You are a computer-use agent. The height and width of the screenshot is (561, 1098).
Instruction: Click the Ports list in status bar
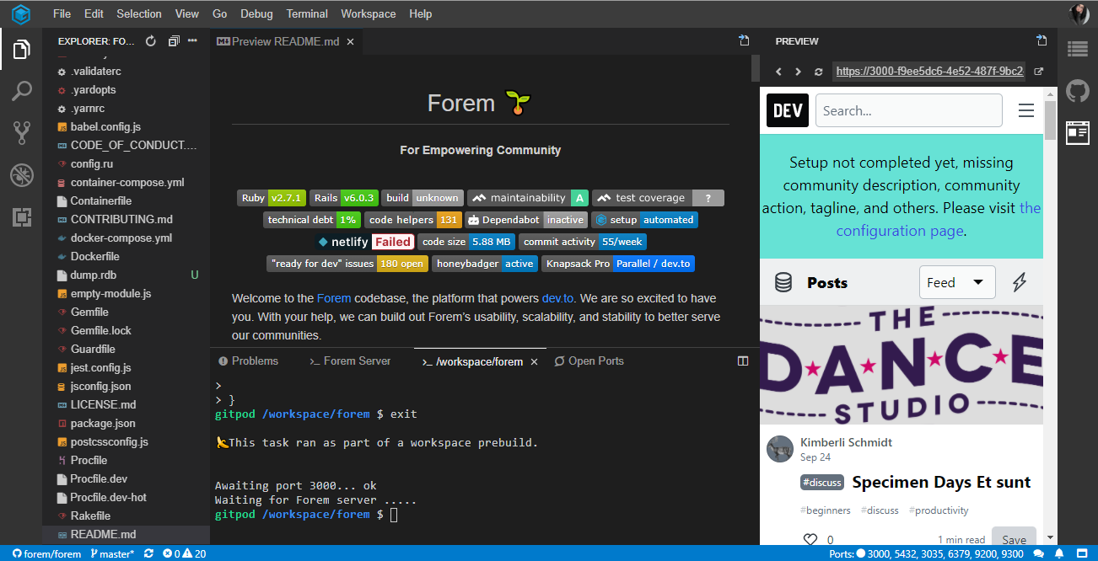tap(927, 553)
